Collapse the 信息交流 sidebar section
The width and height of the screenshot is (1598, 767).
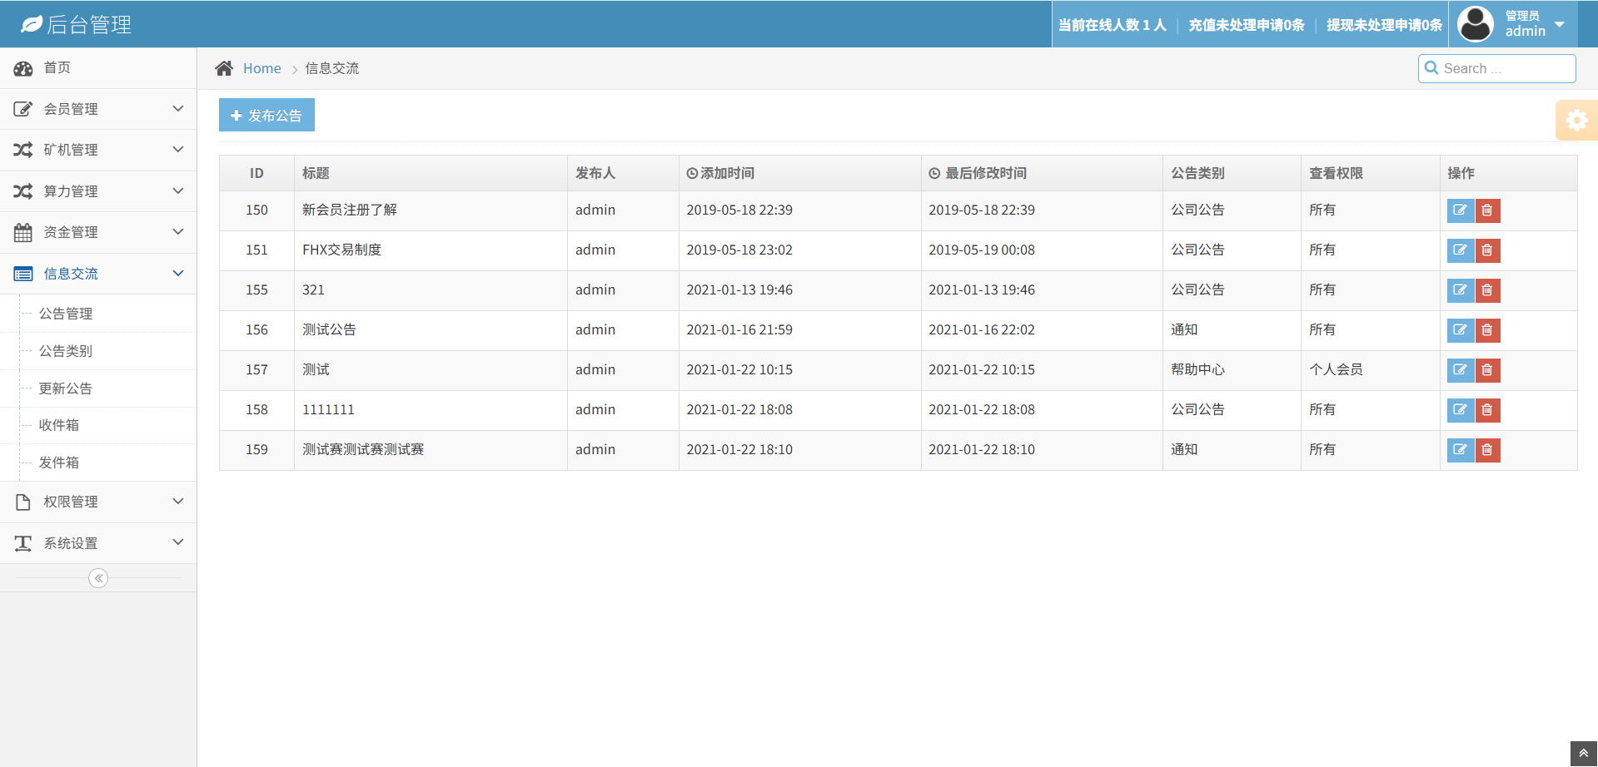[98, 274]
